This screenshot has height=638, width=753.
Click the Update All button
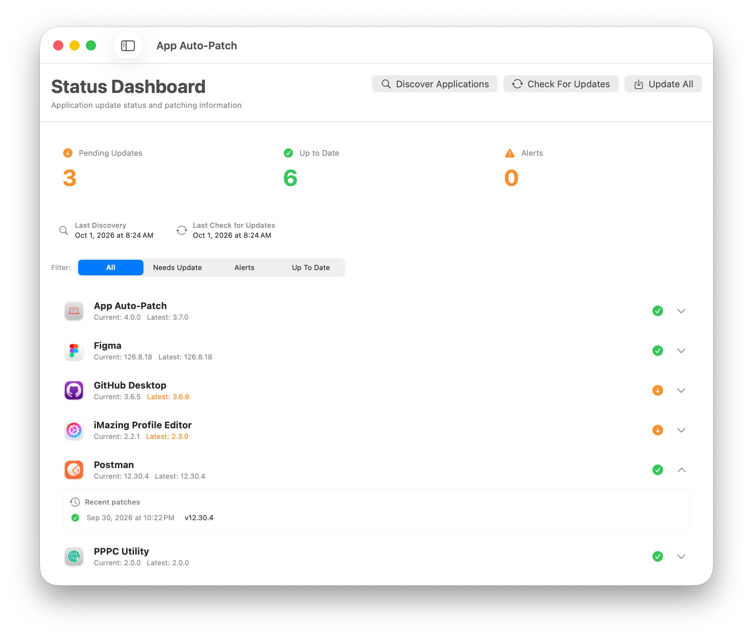point(663,84)
